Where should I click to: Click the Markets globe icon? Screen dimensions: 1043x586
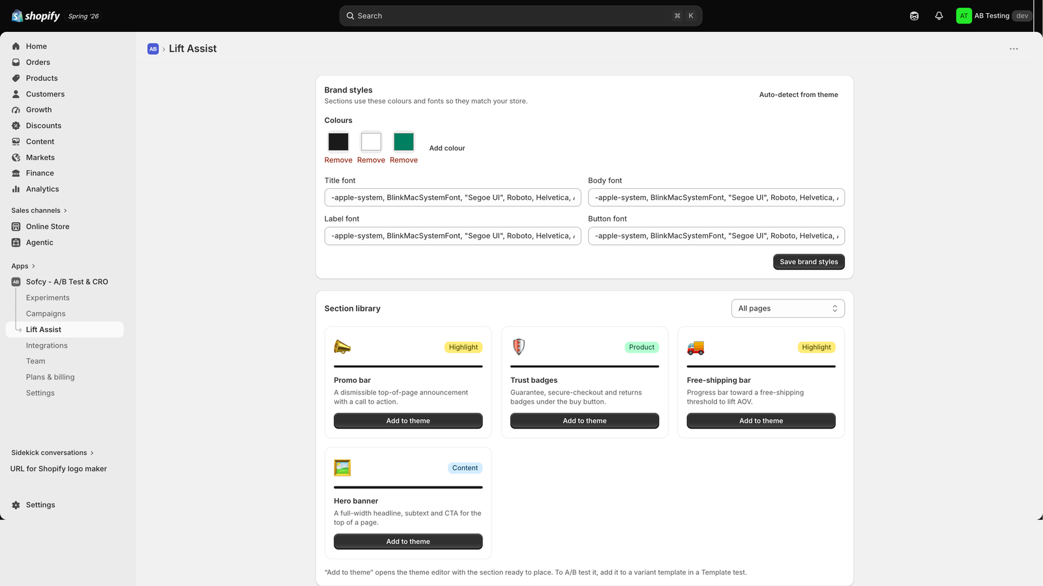click(16, 158)
